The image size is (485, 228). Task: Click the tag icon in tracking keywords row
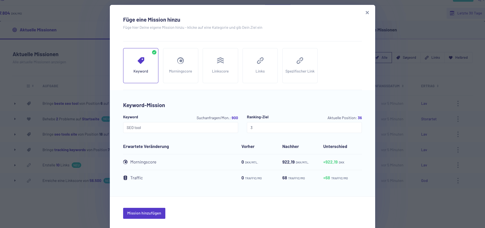[x=29, y=150]
